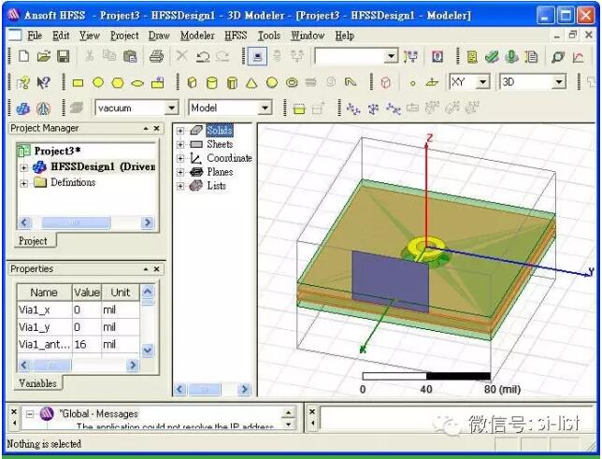The height and width of the screenshot is (459, 602).
Task: Select the Project tab in Project Manager
Action: [x=33, y=241]
